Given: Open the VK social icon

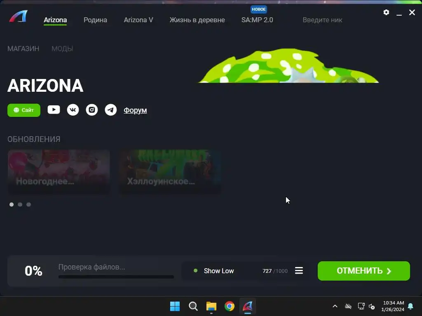Looking at the screenshot, I should pos(73,110).
